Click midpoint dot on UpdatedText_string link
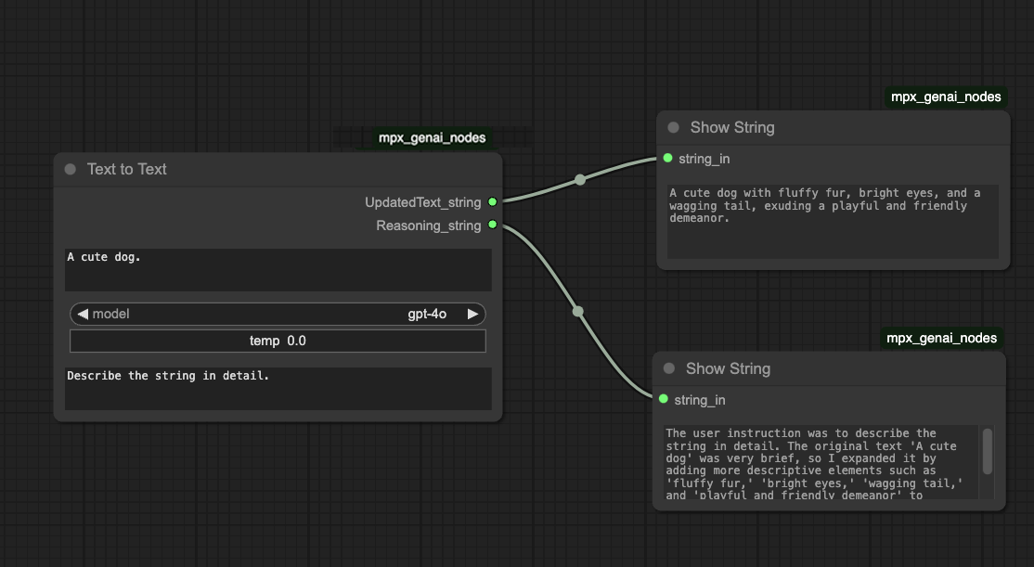 [x=579, y=179]
